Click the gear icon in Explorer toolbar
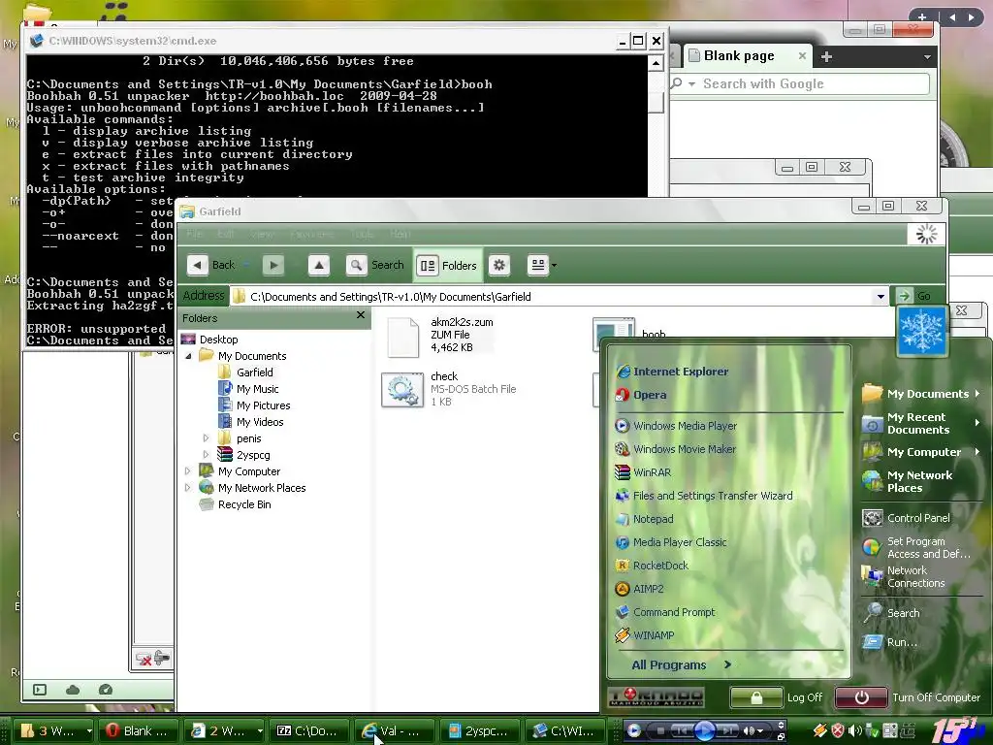Image resolution: width=993 pixels, height=745 pixels. [499, 265]
